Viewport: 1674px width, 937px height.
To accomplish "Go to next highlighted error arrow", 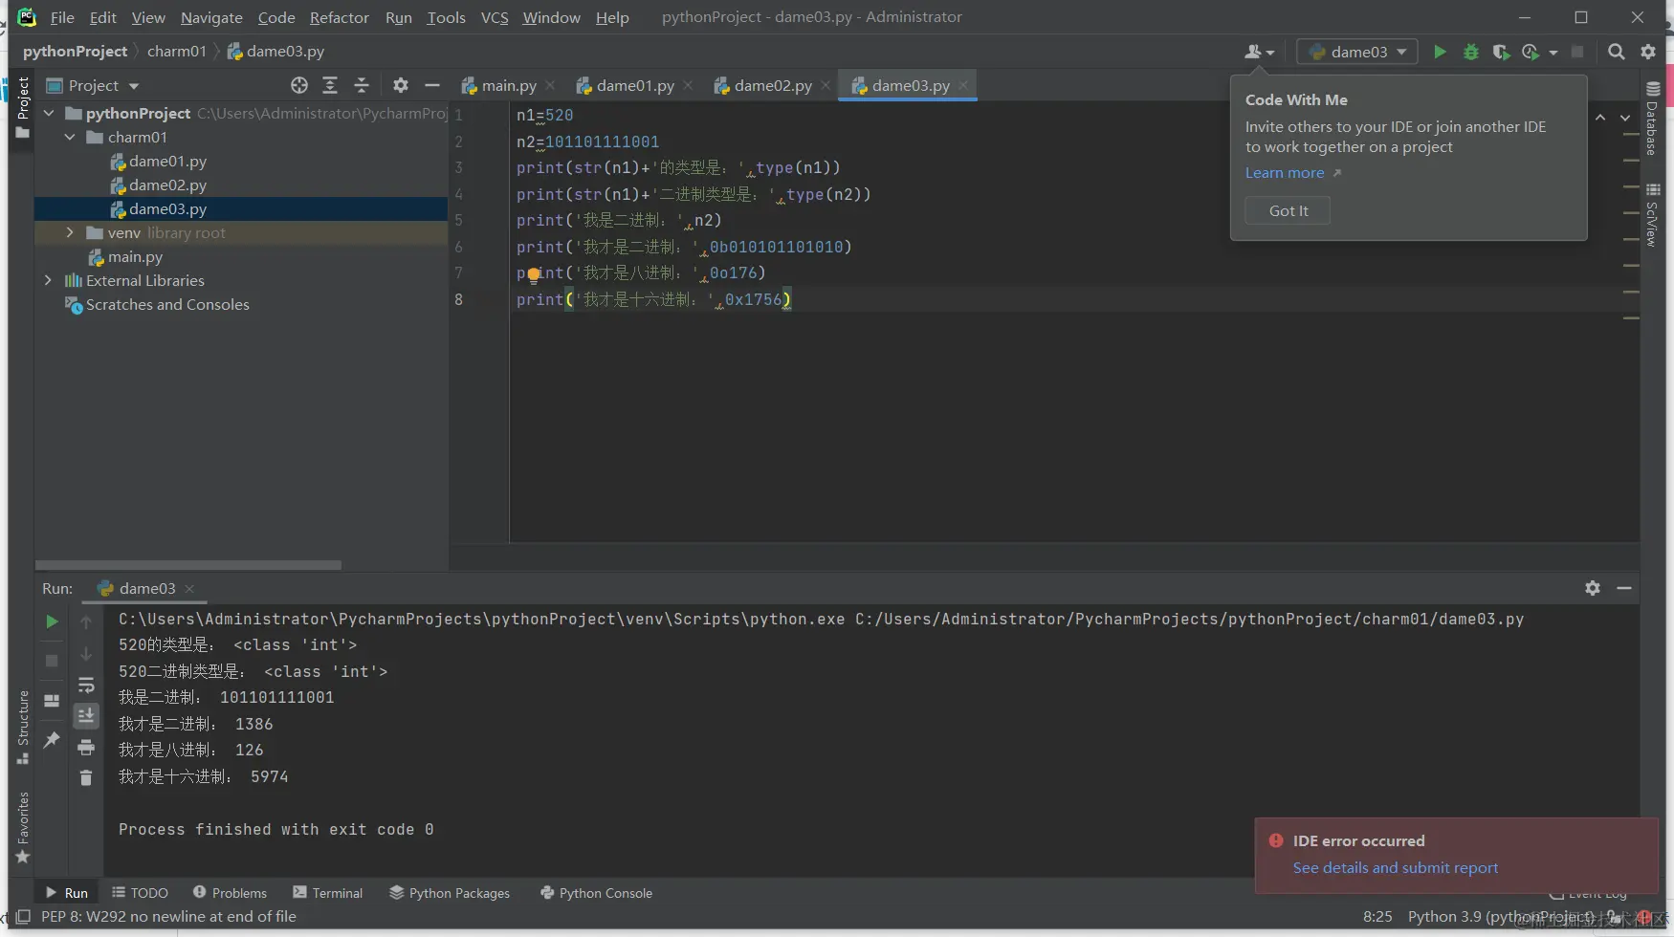I will point(1625,118).
